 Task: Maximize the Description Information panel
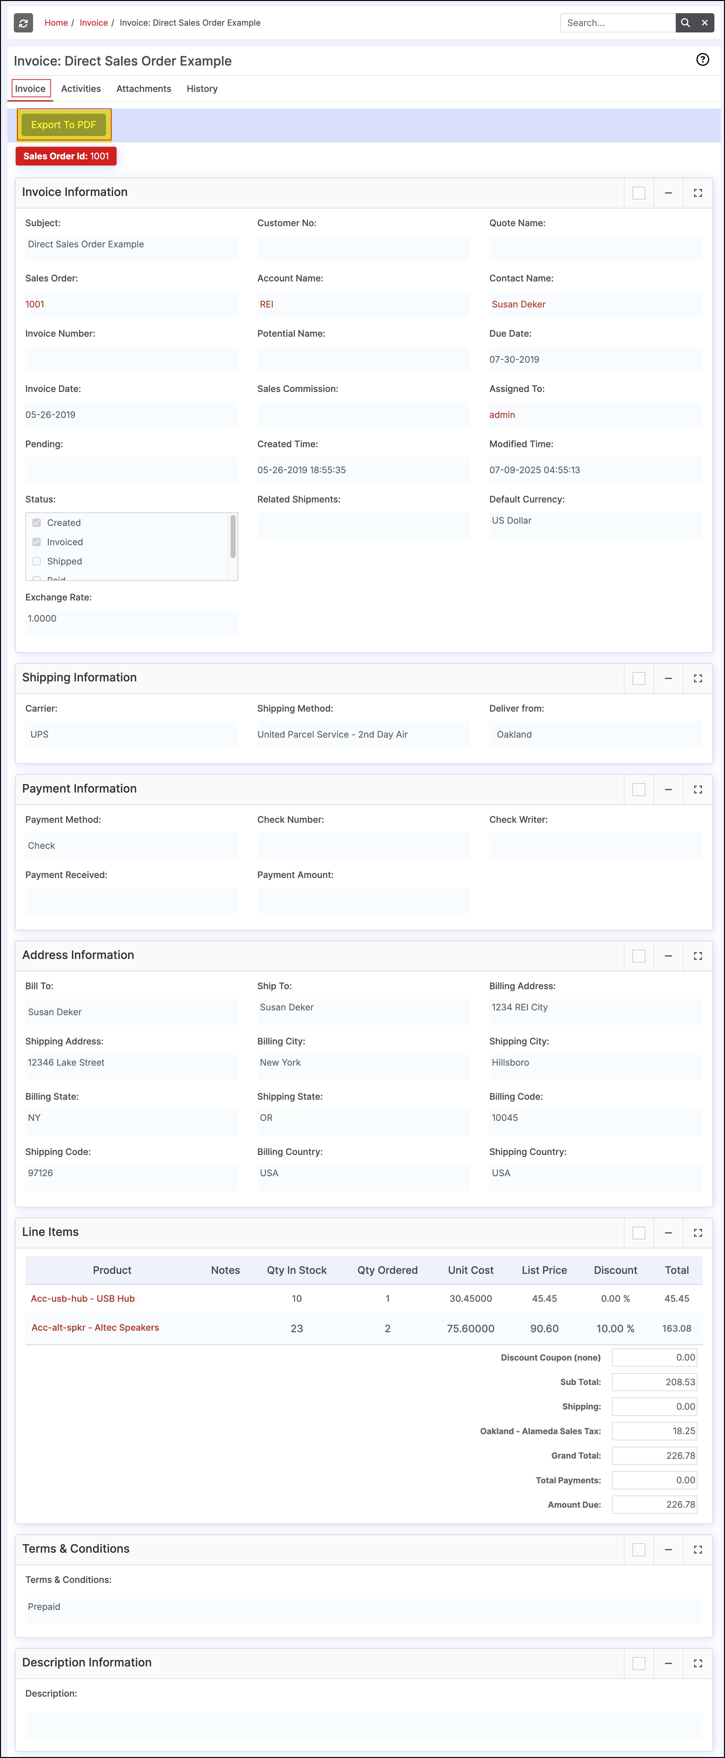click(697, 1663)
